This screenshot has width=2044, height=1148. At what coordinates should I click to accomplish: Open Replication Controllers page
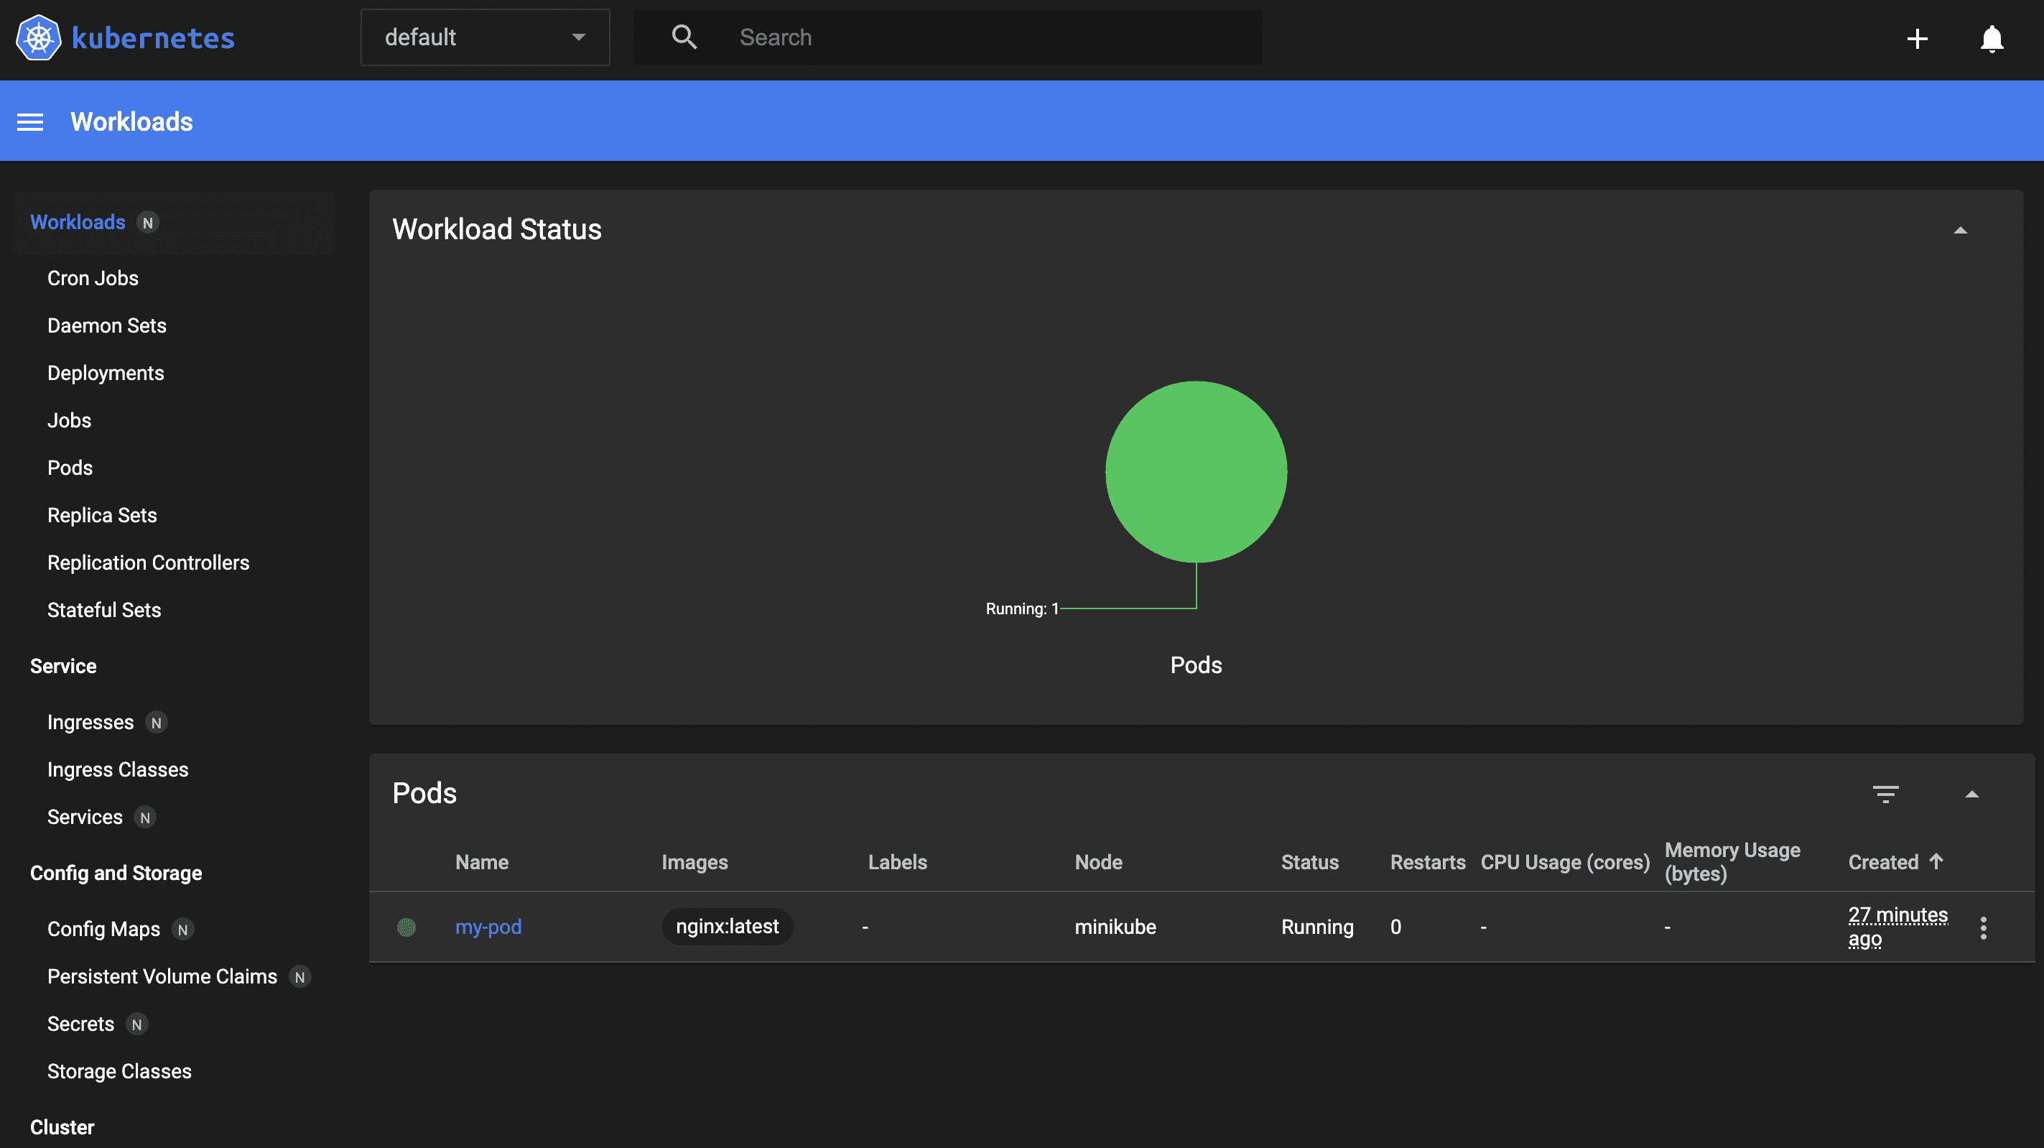[x=149, y=563]
